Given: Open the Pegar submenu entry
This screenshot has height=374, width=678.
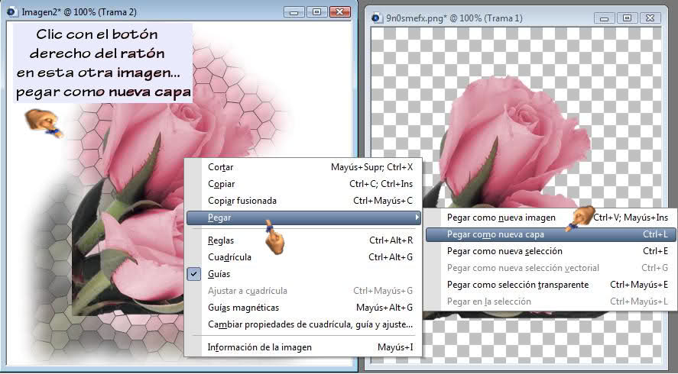Looking at the screenshot, I should [x=303, y=218].
